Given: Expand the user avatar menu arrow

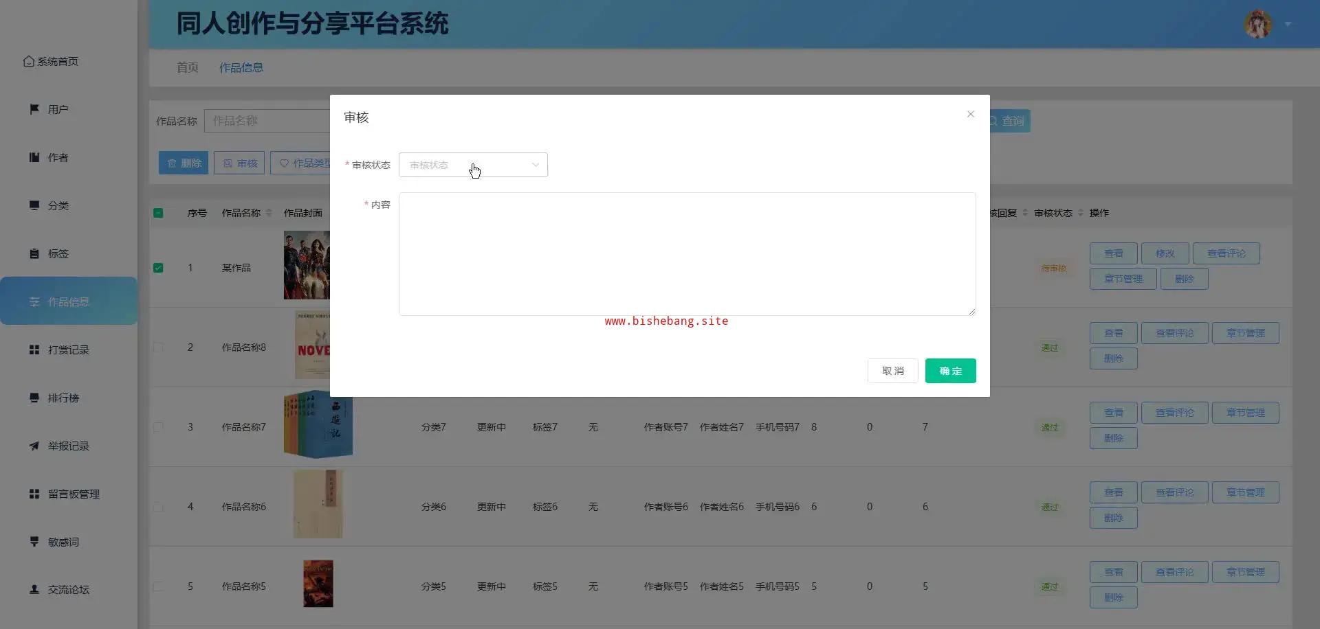Looking at the screenshot, I should point(1288,24).
